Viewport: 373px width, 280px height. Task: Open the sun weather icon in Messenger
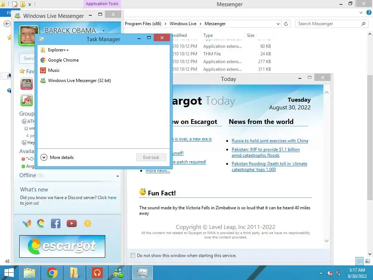click(x=87, y=223)
